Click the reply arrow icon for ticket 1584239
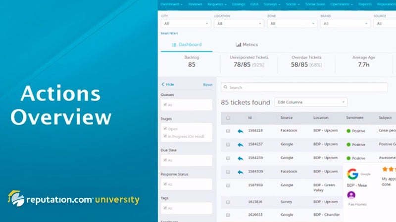The height and width of the screenshot is (222, 396). [241, 158]
